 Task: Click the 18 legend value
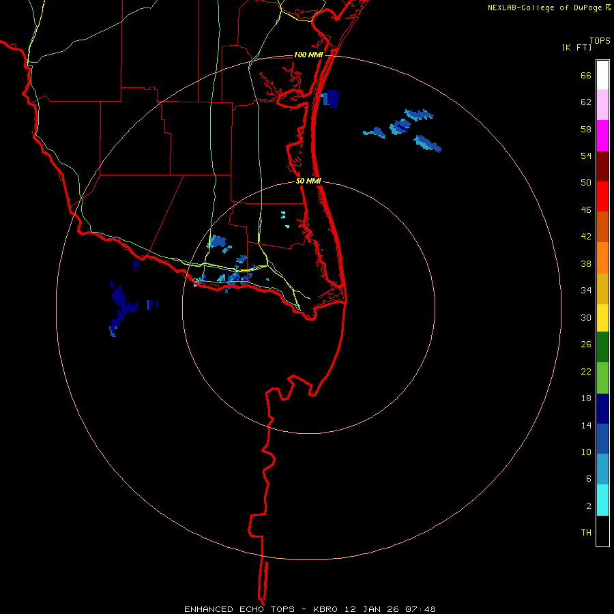coord(586,398)
